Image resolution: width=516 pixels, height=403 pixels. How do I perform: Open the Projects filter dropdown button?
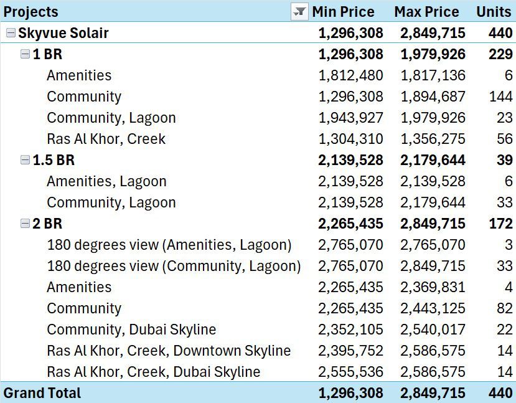[299, 12]
